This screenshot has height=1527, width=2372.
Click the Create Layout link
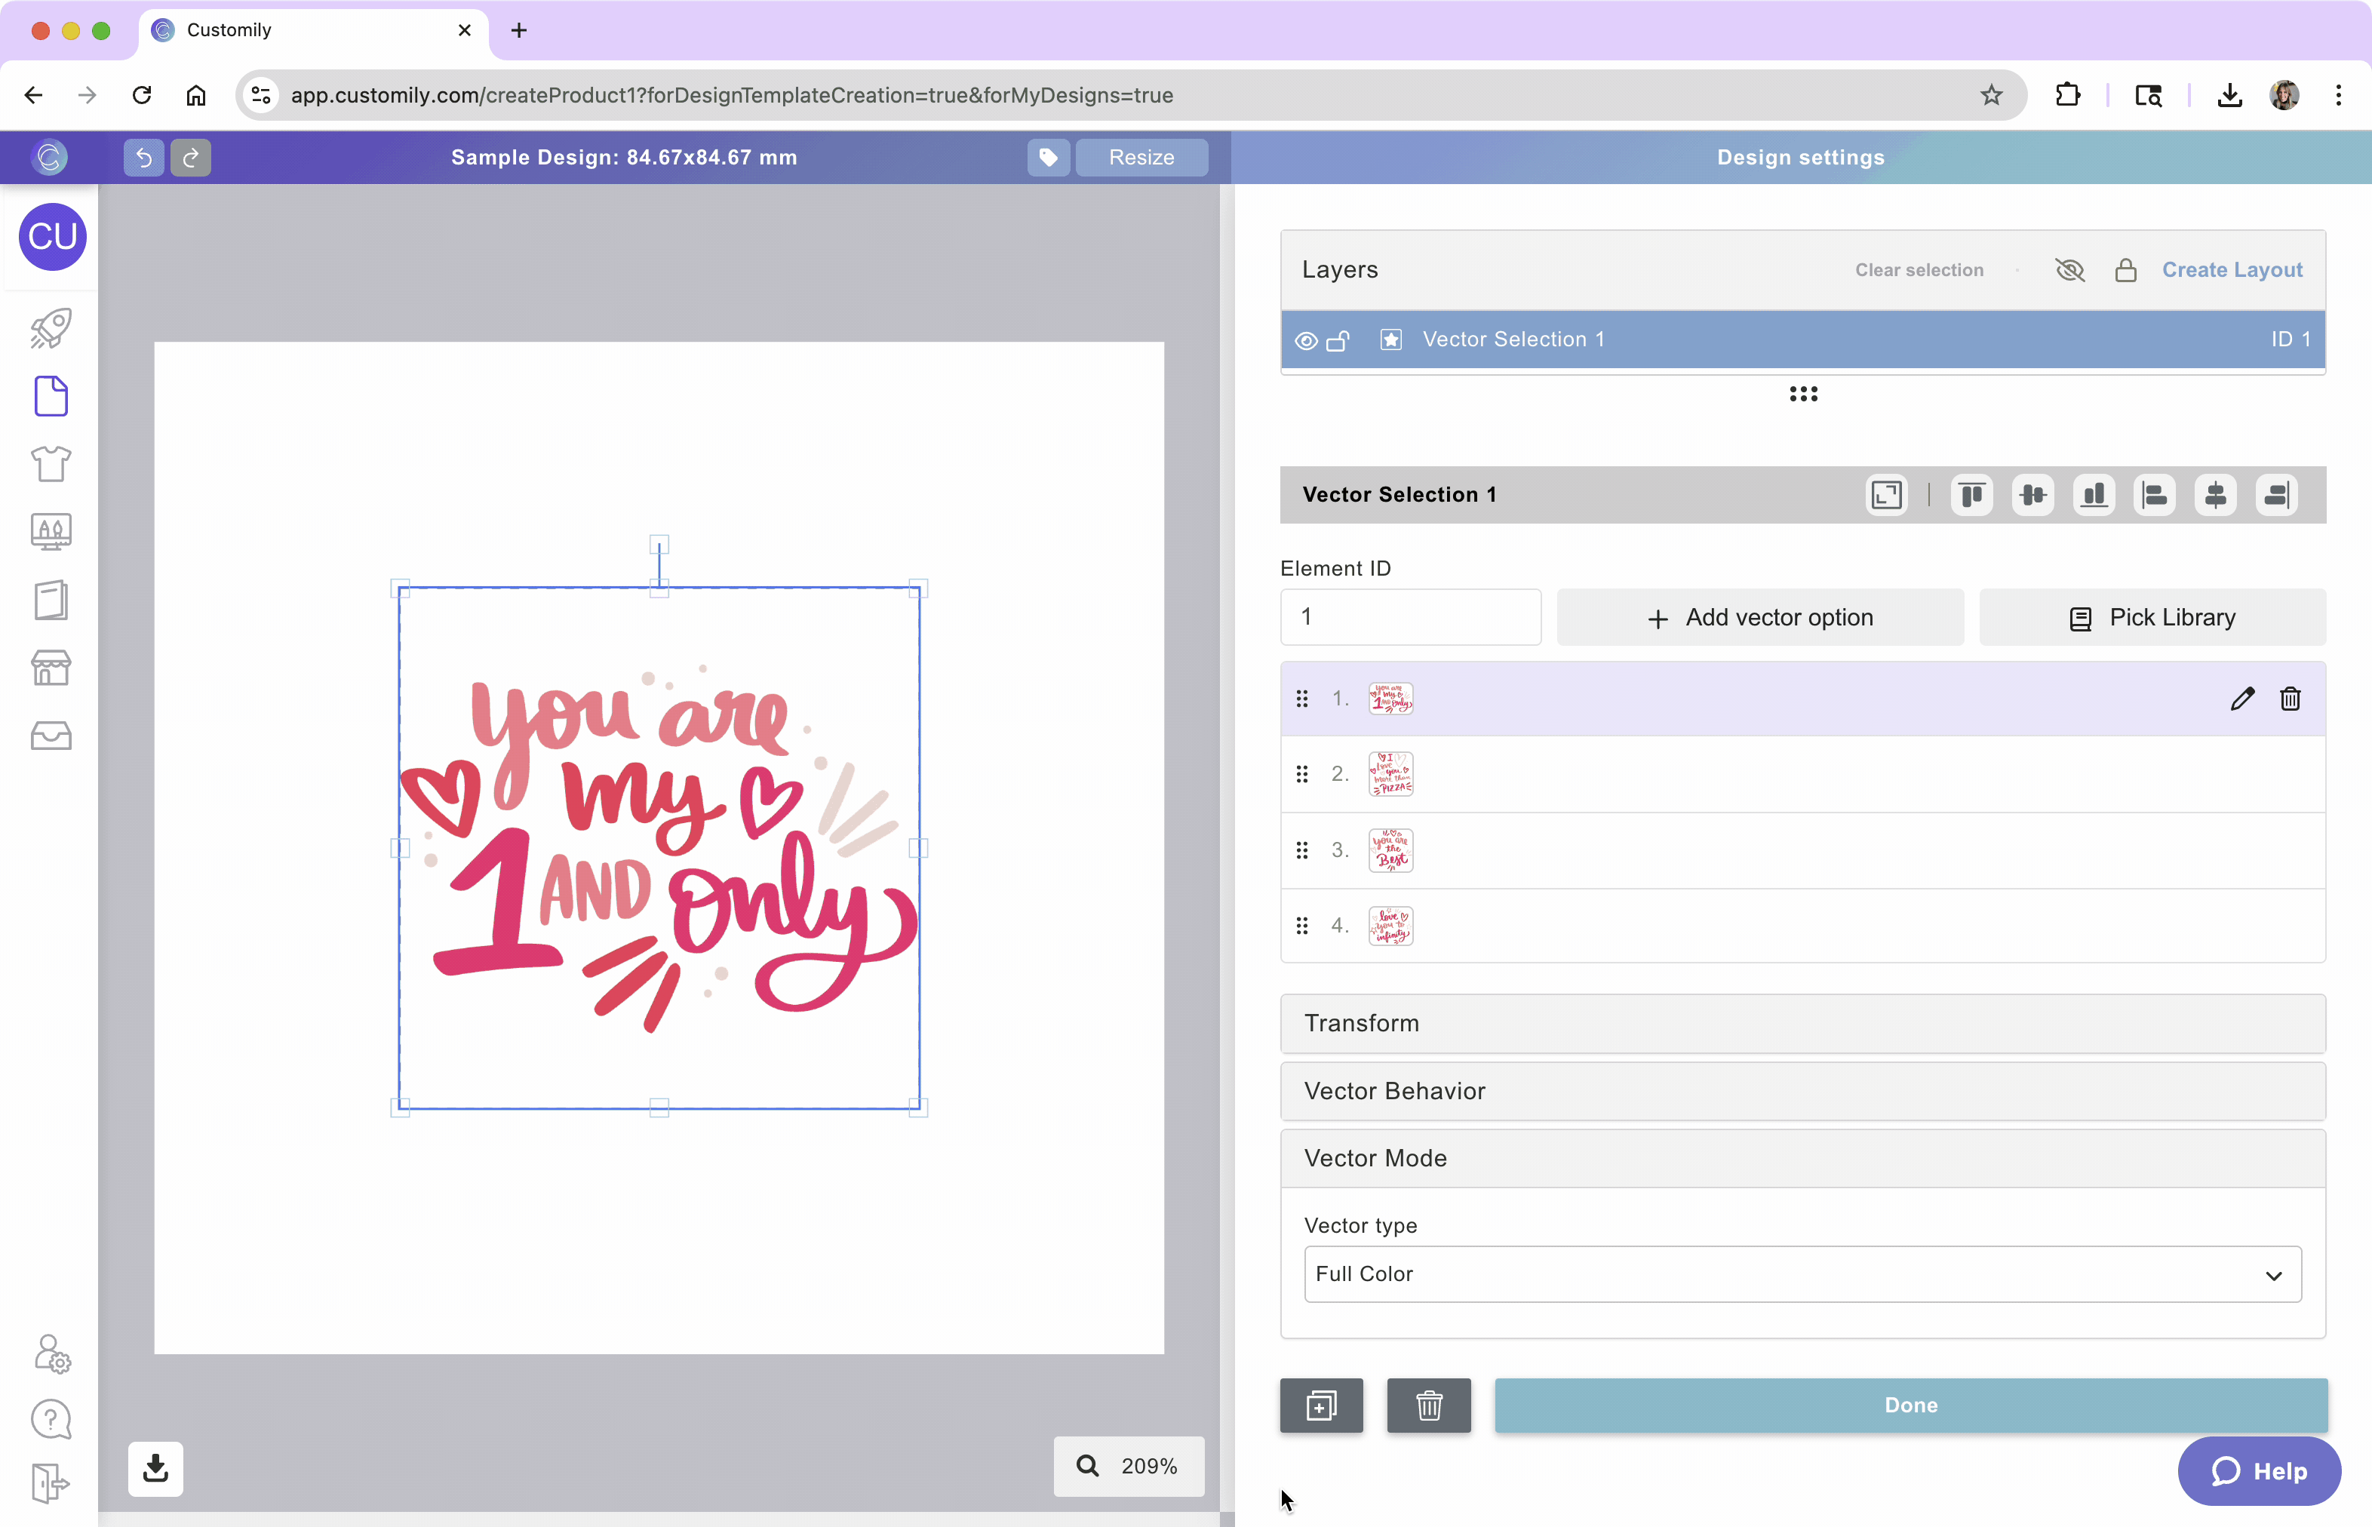(x=2232, y=269)
